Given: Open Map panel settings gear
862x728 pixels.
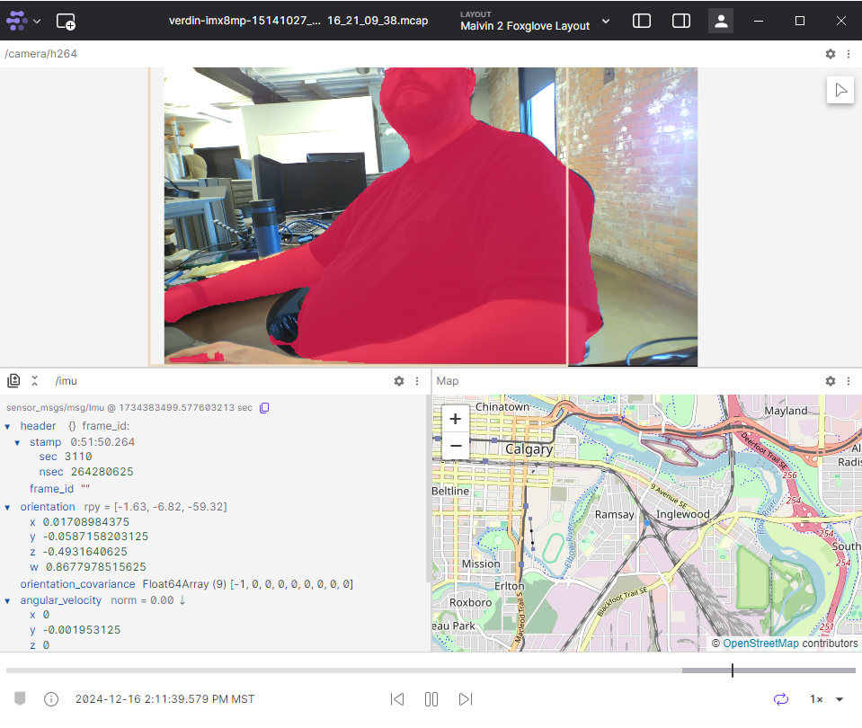Looking at the screenshot, I should click(831, 381).
